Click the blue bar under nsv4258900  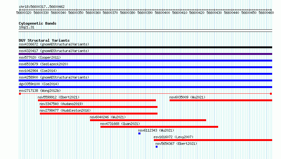click(145, 80)
